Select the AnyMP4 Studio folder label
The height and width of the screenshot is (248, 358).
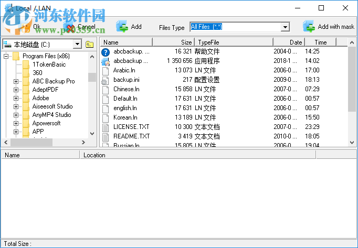click(52, 115)
